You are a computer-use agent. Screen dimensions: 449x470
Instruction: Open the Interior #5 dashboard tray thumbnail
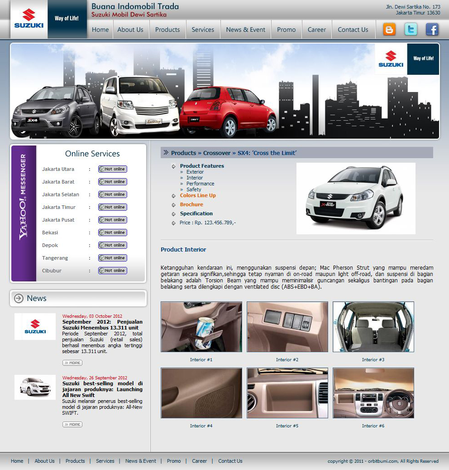pyautogui.click(x=287, y=393)
